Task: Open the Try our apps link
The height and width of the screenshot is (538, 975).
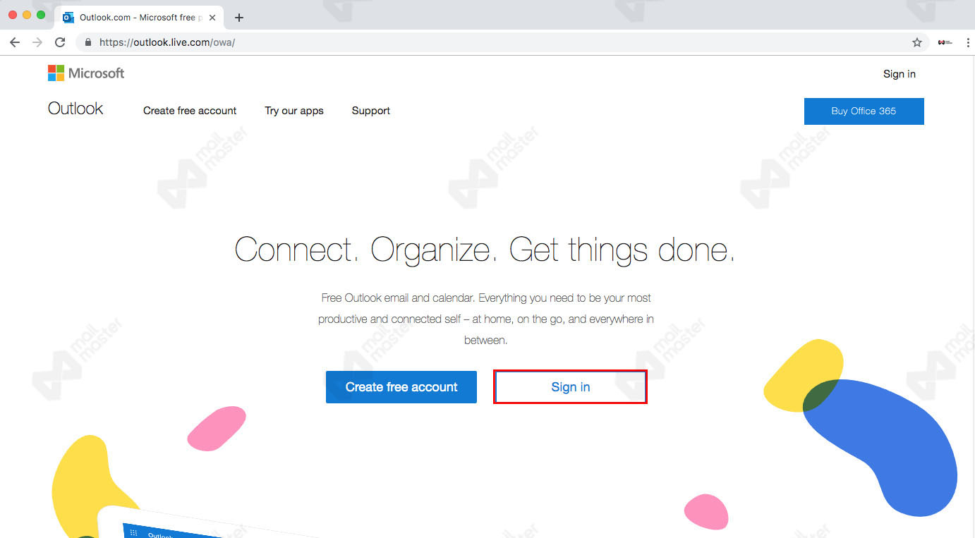Action: tap(294, 111)
